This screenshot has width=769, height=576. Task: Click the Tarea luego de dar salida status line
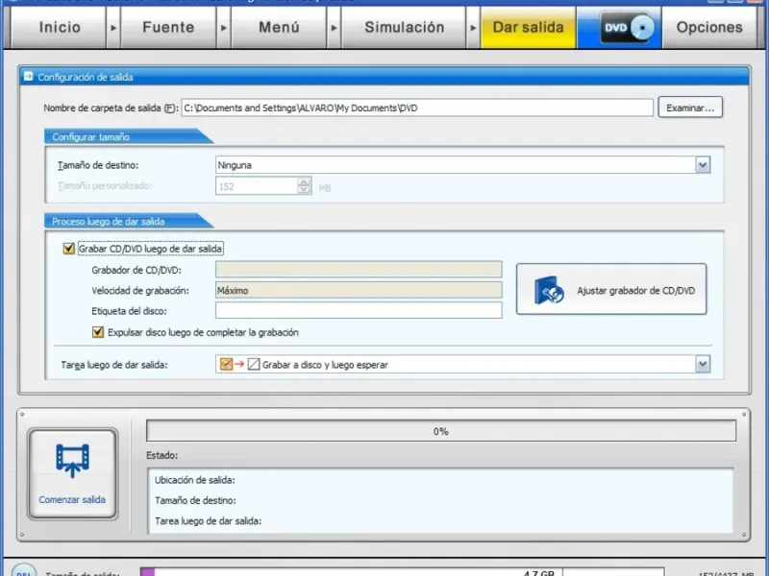(208, 521)
